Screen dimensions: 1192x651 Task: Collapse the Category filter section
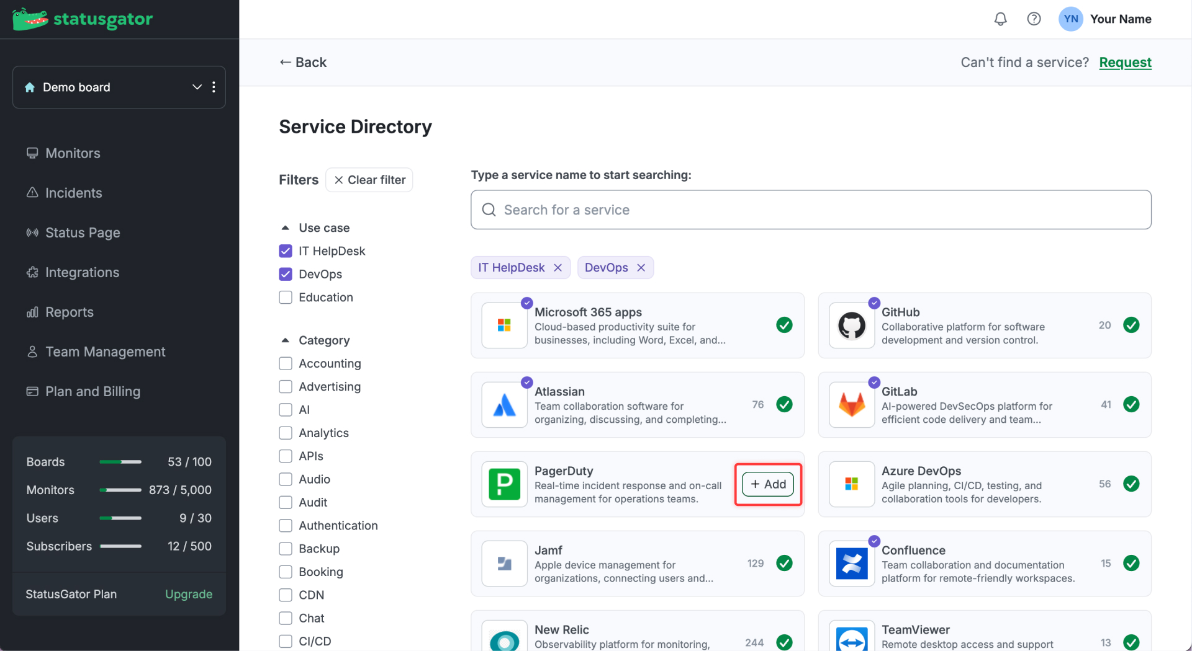pyautogui.click(x=286, y=340)
